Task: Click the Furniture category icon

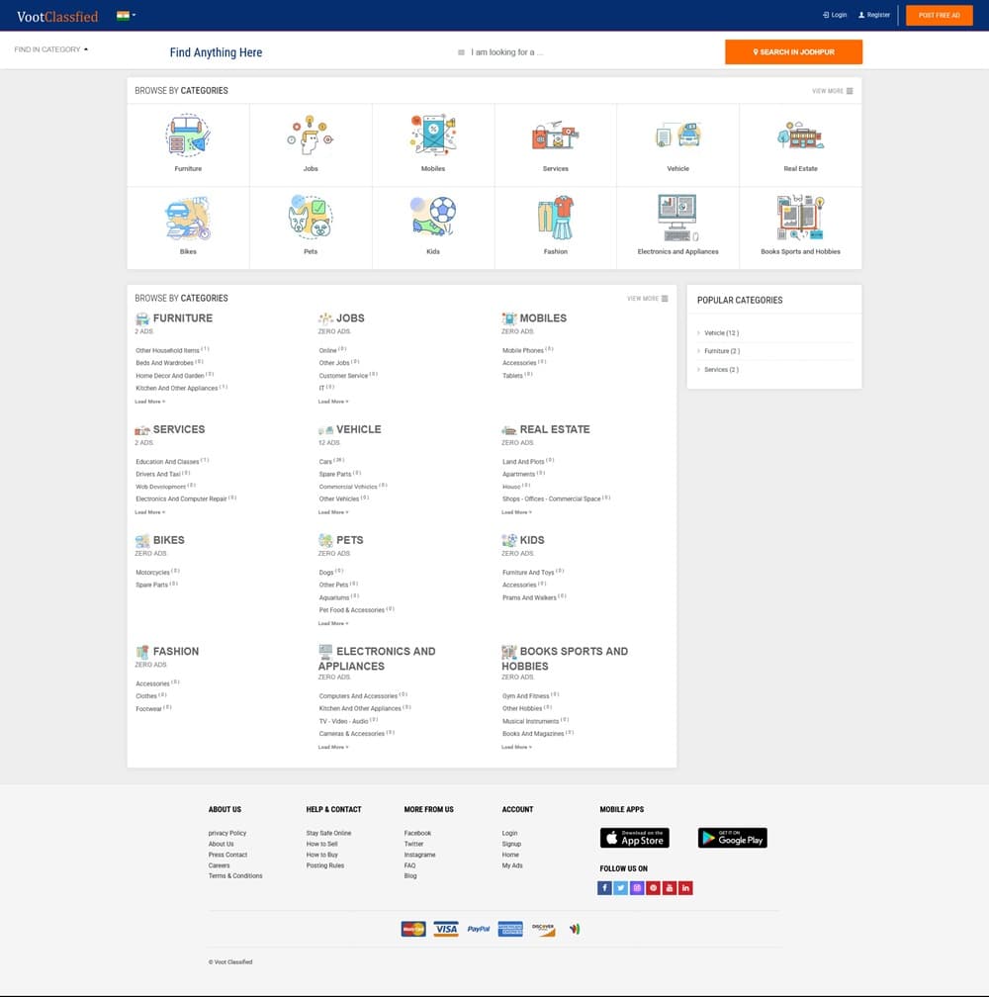Action: [x=188, y=136]
